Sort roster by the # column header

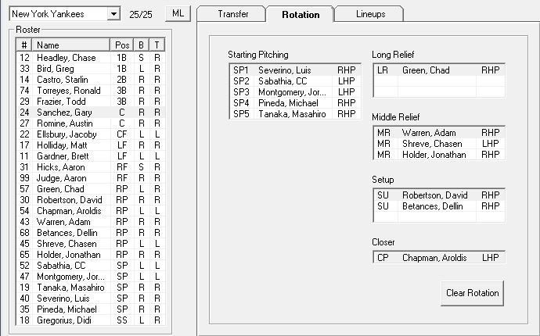24,45
